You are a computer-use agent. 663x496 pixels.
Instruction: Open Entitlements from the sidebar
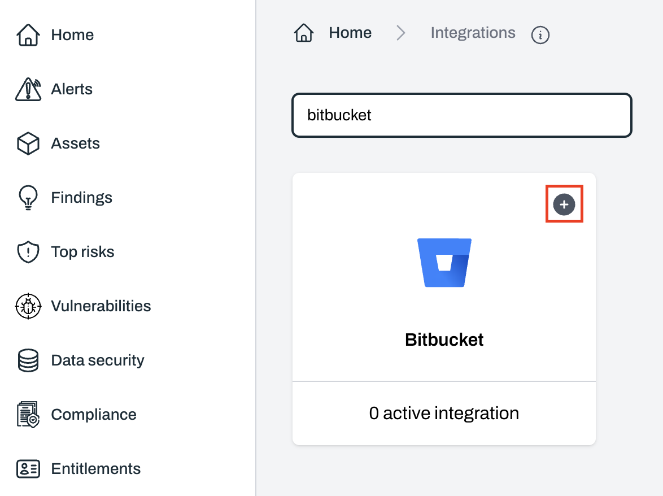pos(95,469)
